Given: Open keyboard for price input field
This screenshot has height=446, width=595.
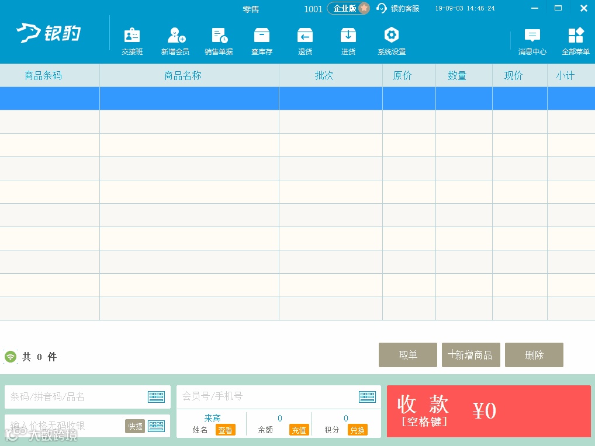Looking at the screenshot, I should [156, 426].
